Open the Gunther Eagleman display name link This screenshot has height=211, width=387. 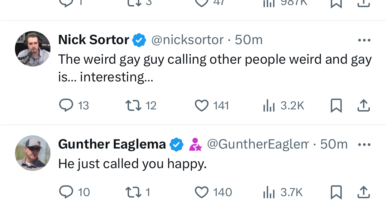(112, 144)
